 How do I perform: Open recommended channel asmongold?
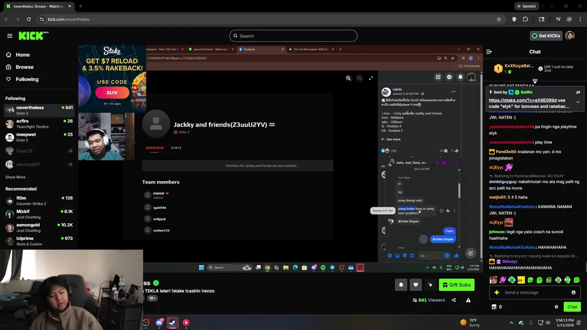(39, 227)
